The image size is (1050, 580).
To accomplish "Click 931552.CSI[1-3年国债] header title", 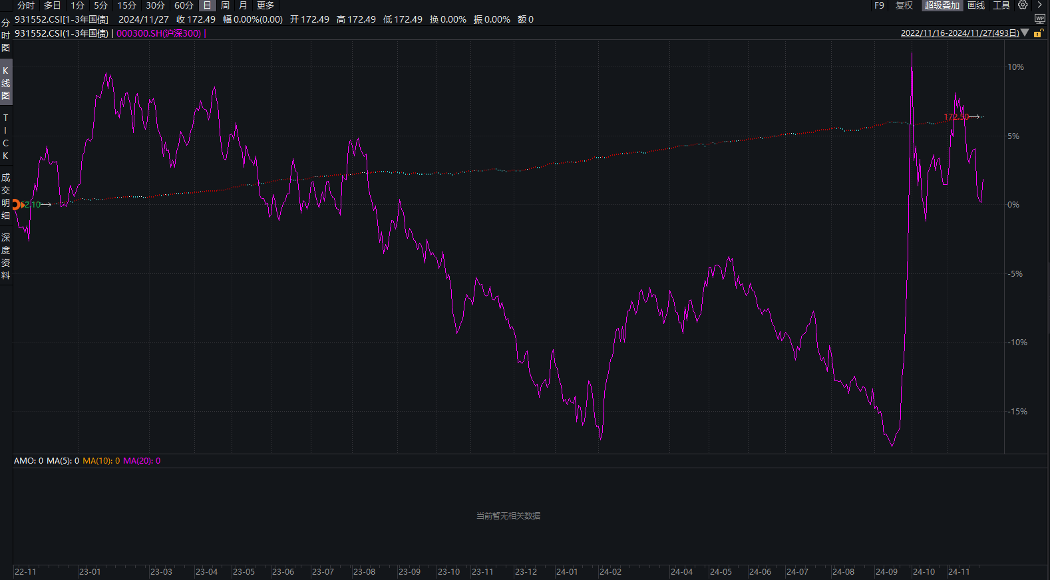I will (x=61, y=19).
